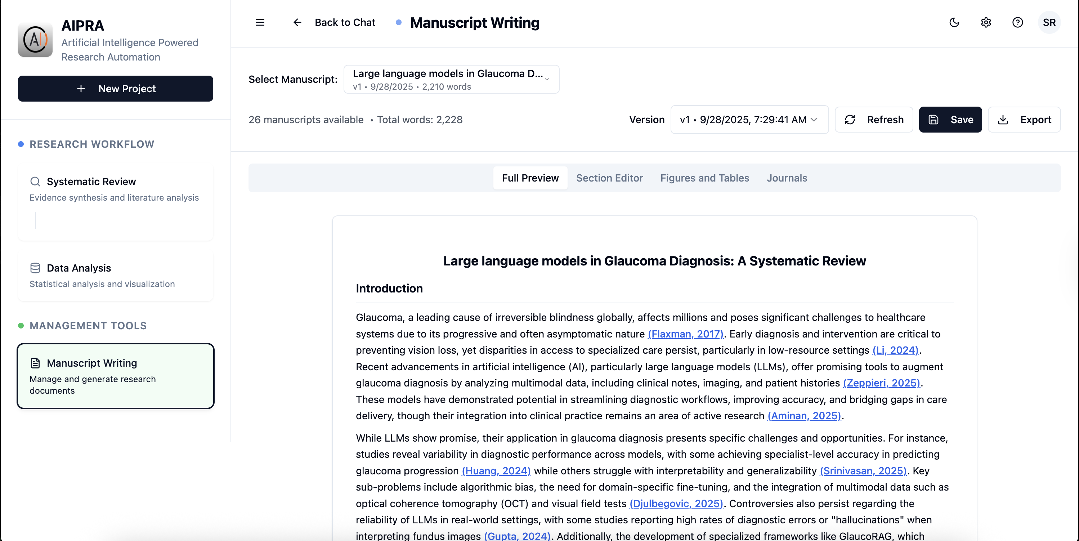Click the Refresh circular arrows icon
The height and width of the screenshot is (541, 1079).
click(850, 120)
